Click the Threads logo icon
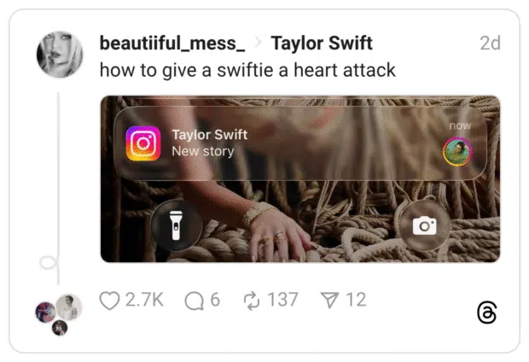The image size is (529, 362). (487, 312)
